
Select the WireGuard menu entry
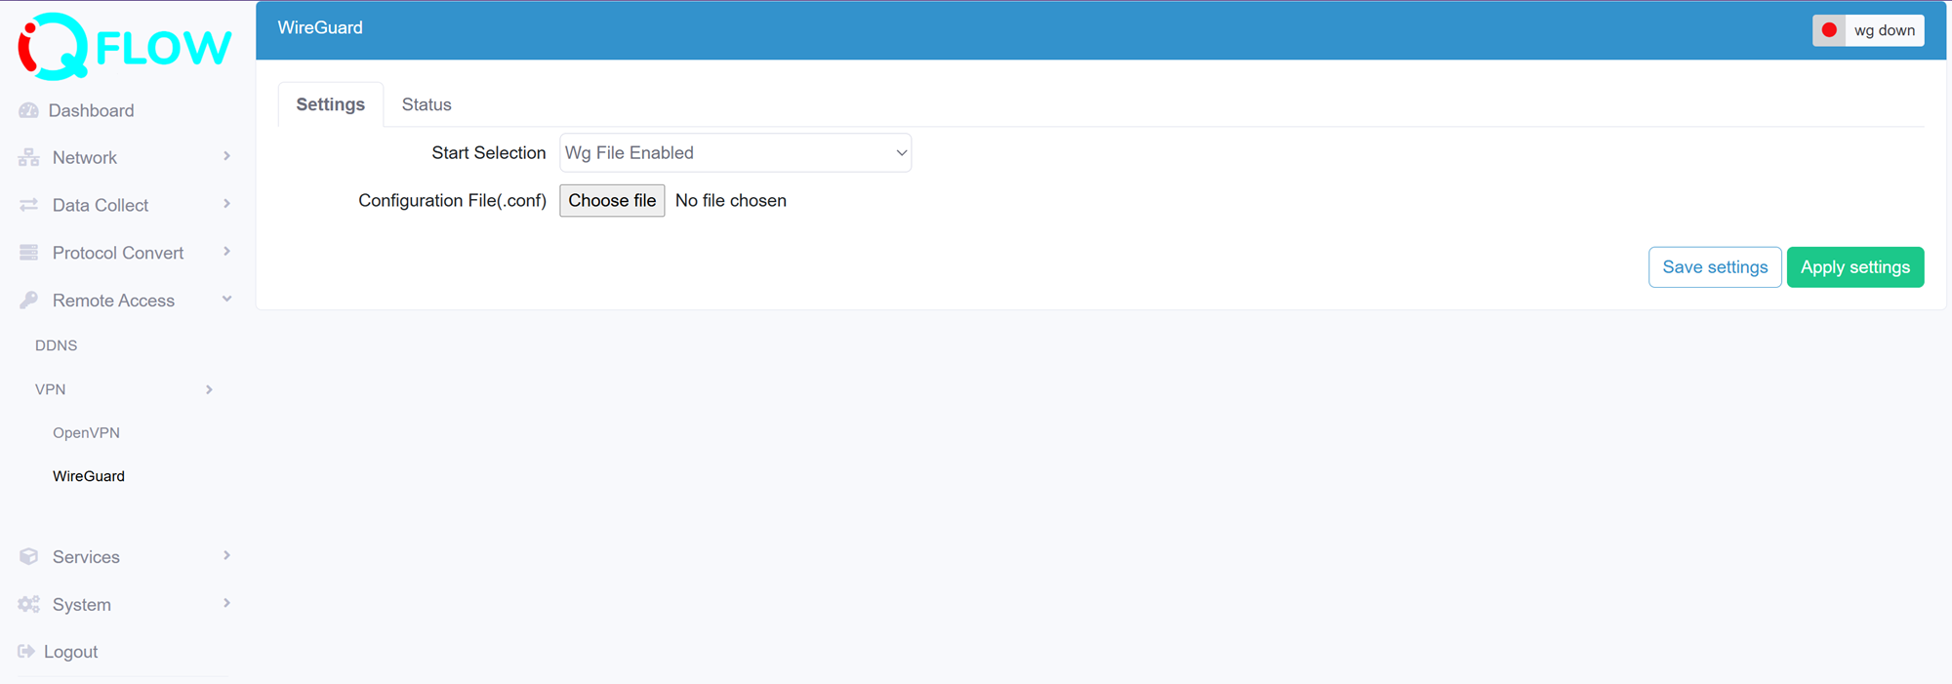(x=89, y=476)
